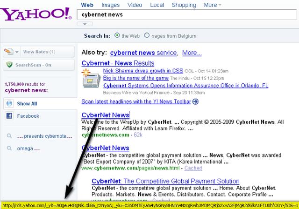Viewport: 299px width, 209px height.
Task: Click the 'More...' link after Also try
Action: (x=192, y=53)
